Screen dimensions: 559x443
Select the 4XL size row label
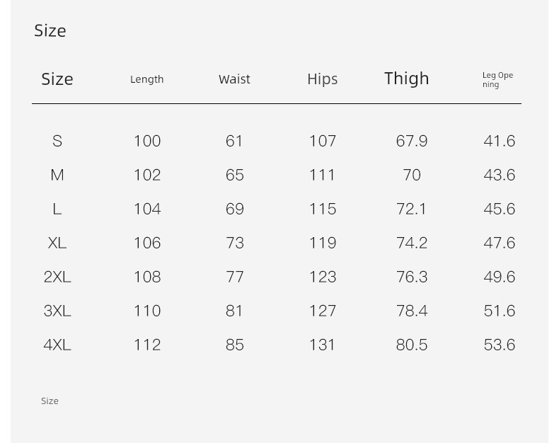tap(57, 345)
